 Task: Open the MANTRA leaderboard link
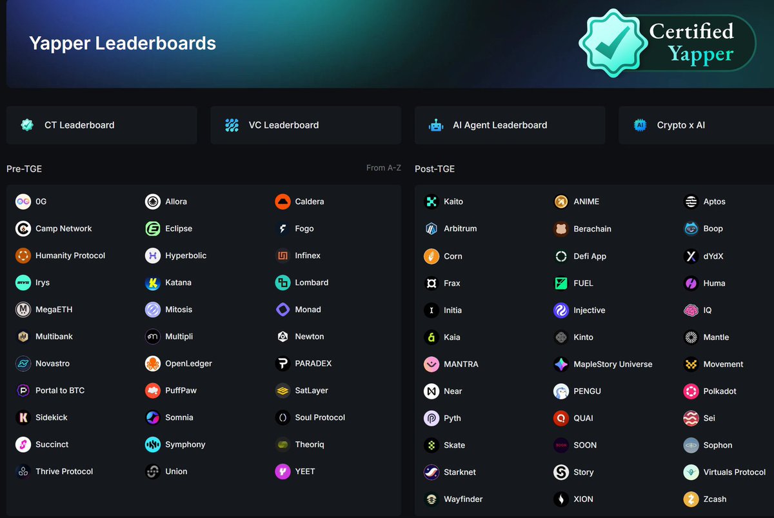(x=451, y=364)
